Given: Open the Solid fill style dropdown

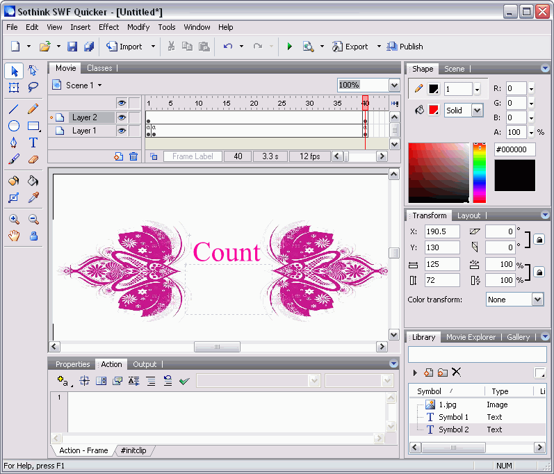Looking at the screenshot, I should pyautogui.click(x=477, y=111).
